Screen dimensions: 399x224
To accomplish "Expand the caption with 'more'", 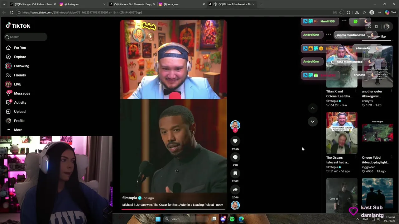I will click(219, 205).
